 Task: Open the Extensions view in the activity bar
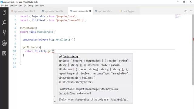4,53
